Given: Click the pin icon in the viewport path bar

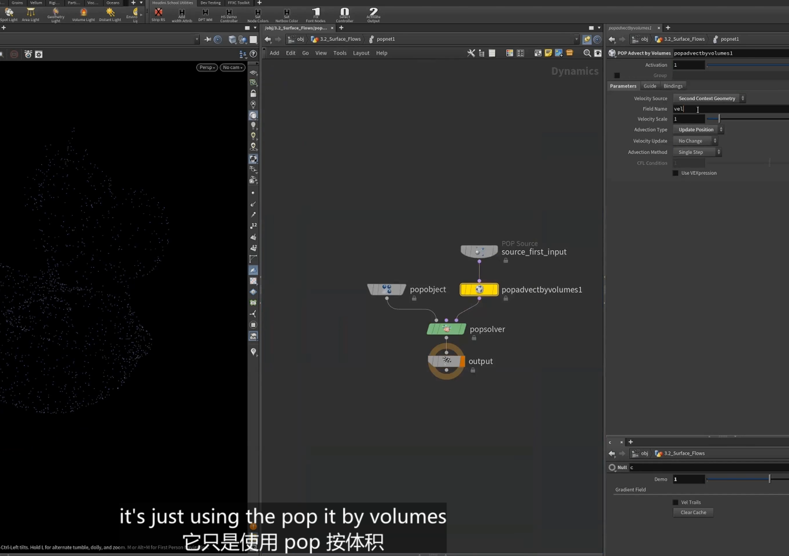Looking at the screenshot, I should (x=208, y=40).
